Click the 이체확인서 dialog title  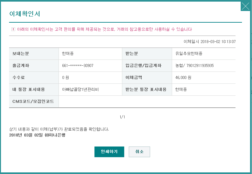25,14
